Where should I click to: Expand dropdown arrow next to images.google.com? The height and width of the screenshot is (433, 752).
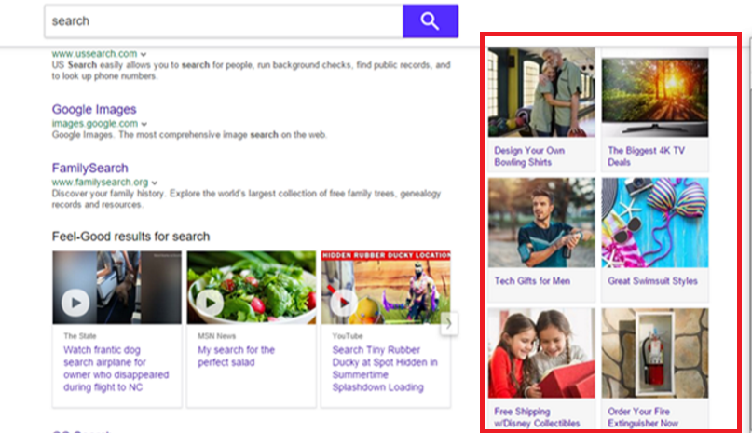tap(144, 124)
